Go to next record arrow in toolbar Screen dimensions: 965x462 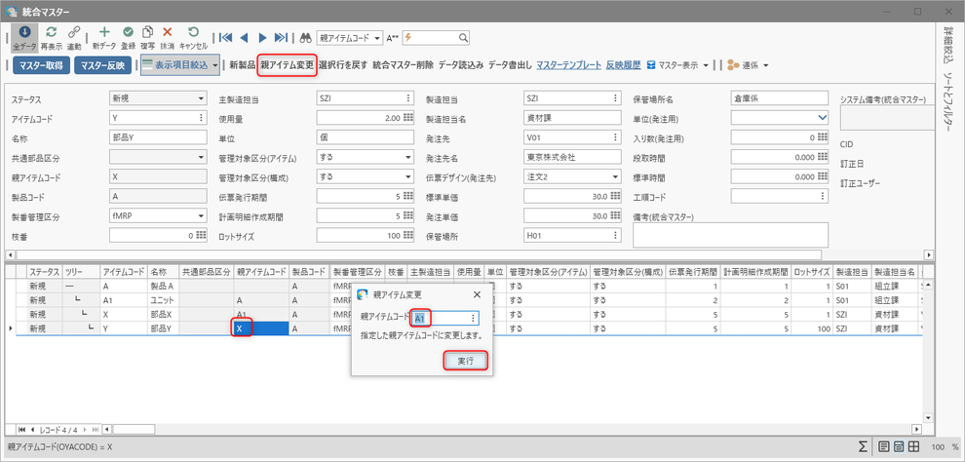[263, 38]
